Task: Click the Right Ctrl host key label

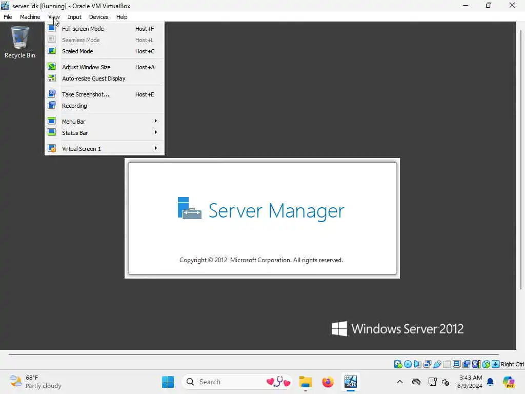Action: tap(512, 364)
